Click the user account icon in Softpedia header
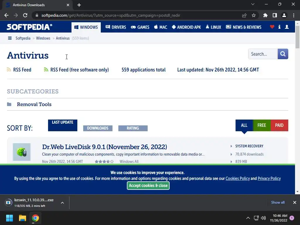 pyautogui.click(x=287, y=27)
